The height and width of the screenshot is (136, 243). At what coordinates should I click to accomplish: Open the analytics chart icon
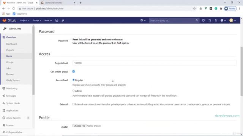point(57,20)
